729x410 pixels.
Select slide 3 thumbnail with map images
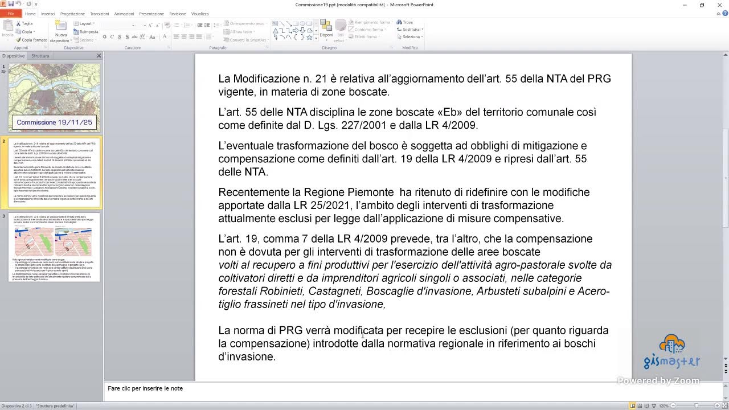pos(54,247)
